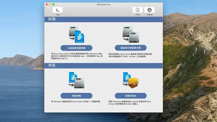This screenshot has height=122, width=217.
Task: Open the Videos toolbar icon
Action: tap(150, 10)
